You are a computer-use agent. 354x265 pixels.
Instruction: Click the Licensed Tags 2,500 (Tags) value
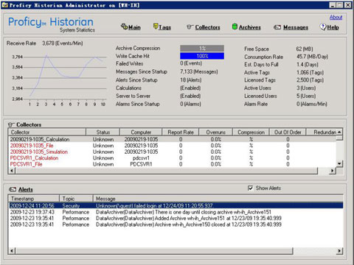coord(310,80)
